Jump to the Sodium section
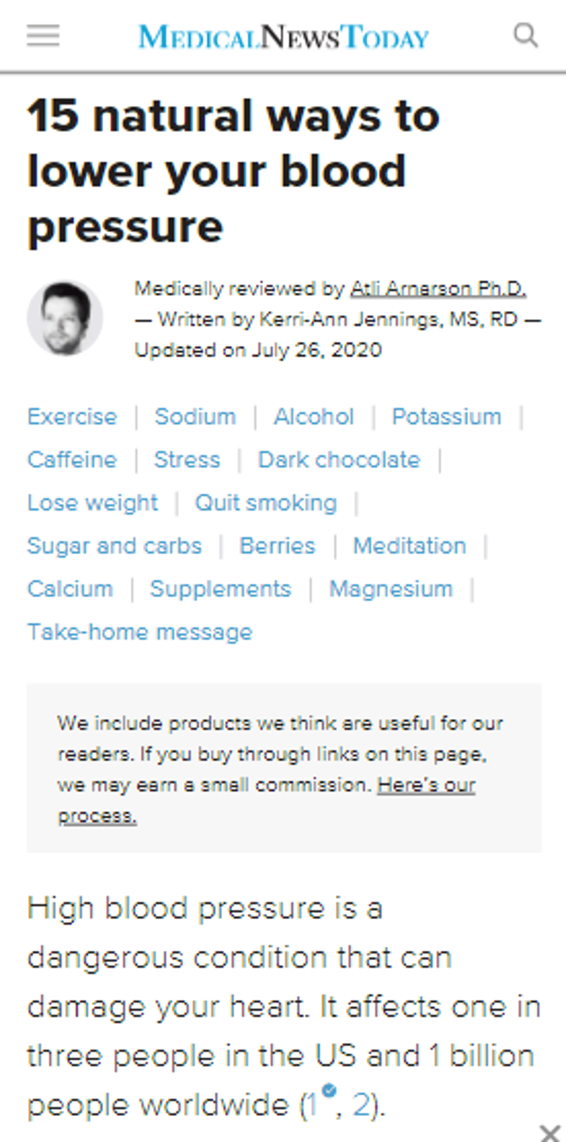The image size is (566, 1142). point(194,416)
